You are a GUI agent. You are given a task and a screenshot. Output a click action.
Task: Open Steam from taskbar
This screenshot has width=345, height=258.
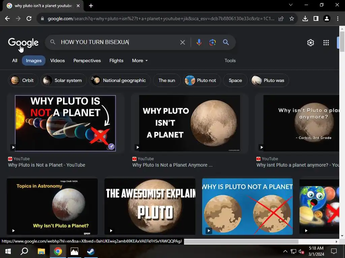(91, 251)
